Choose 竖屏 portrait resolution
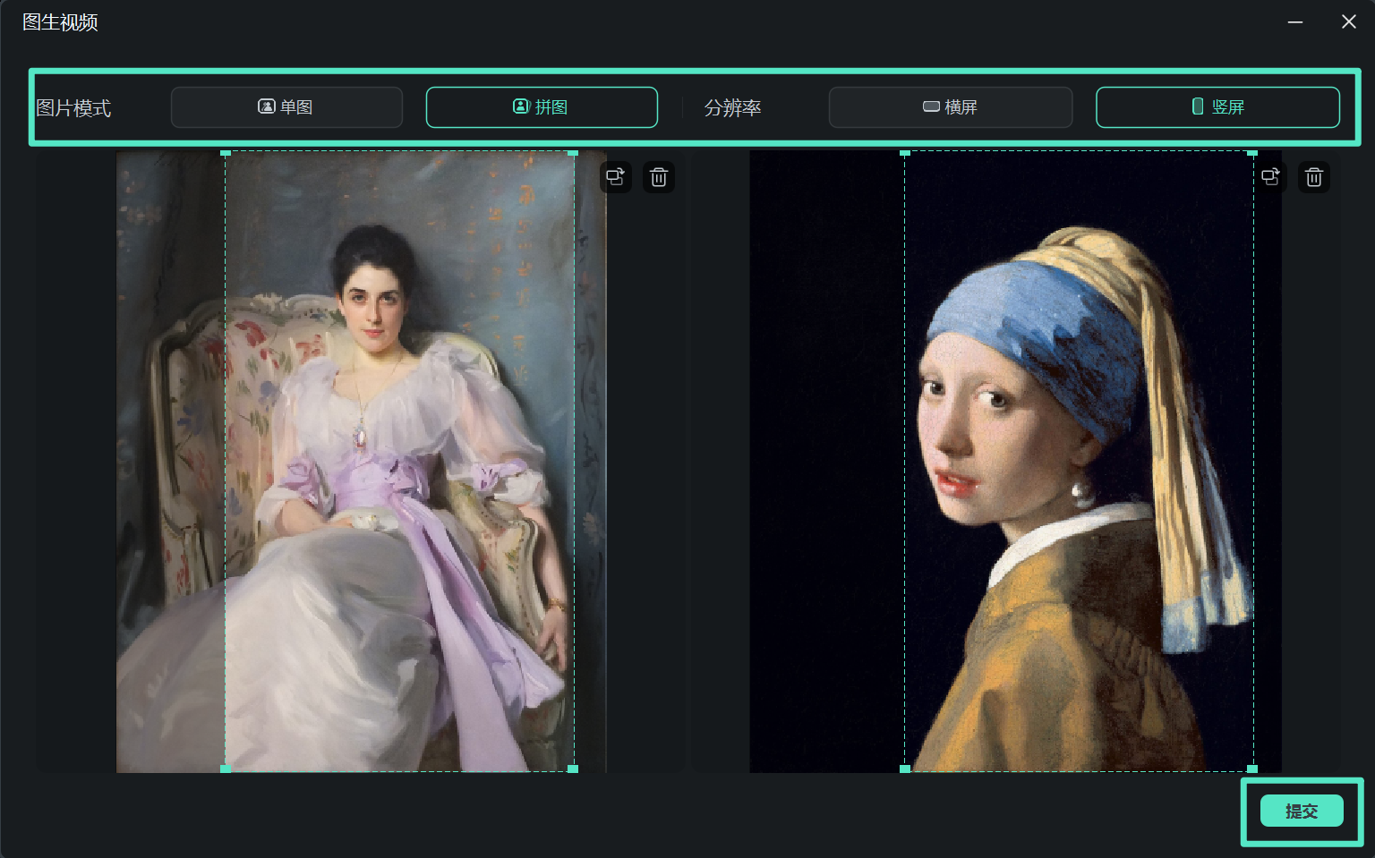1375x858 pixels. 1217,107
